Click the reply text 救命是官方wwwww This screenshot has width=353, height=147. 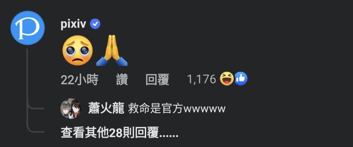177,109
